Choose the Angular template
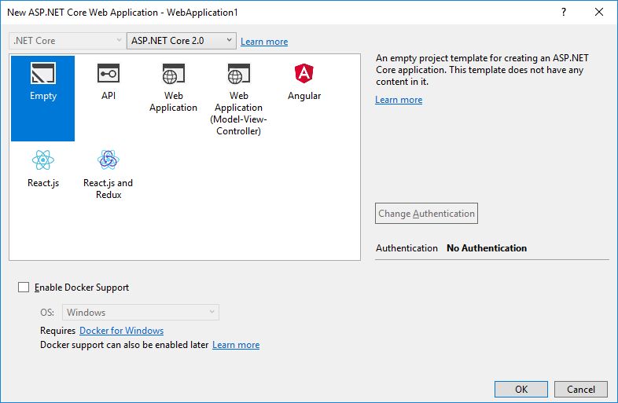Image resolution: width=618 pixels, height=403 pixels. coord(304,82)
